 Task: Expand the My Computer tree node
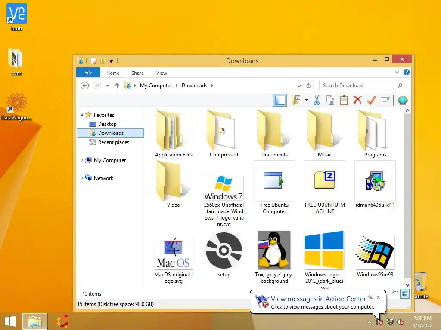coord(82,160)
